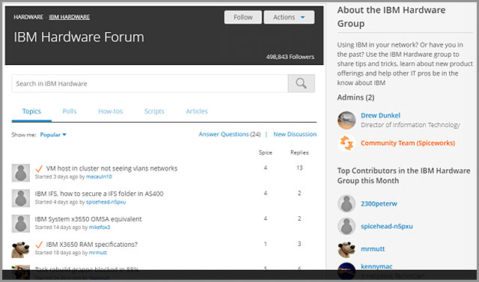Viewport: 479px width, 282px height.
Task: Start a New Discussion
Action: pos(295,134)
